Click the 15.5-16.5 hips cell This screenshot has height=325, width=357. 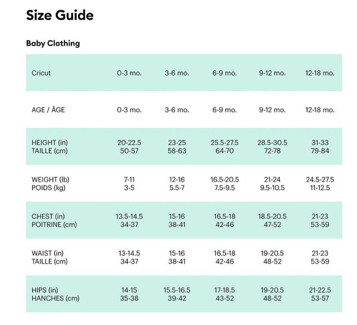(177, 290)
